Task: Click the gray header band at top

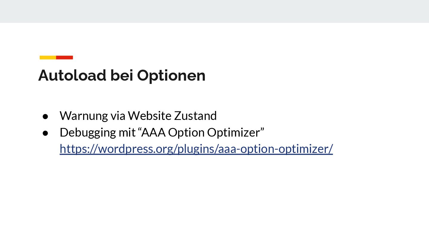Action: [214, 11]
